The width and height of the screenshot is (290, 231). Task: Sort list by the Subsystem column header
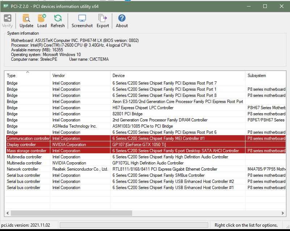click(266, 76)
